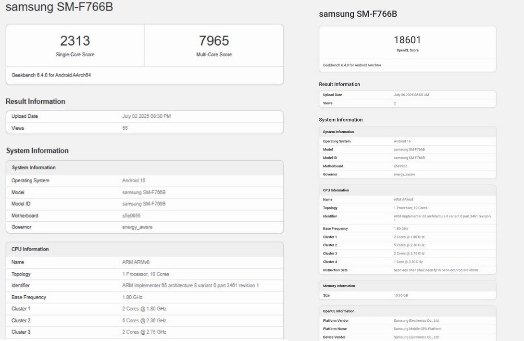The height and width of the screenshot is (341, 524).
Task: Click 'Model ID' label in OpenCL result
Action: coord(330,158)
